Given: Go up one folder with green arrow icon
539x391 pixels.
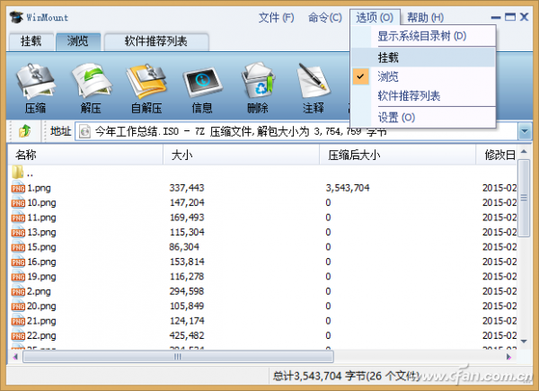Looking at the screenshot, I should [24, 131].
